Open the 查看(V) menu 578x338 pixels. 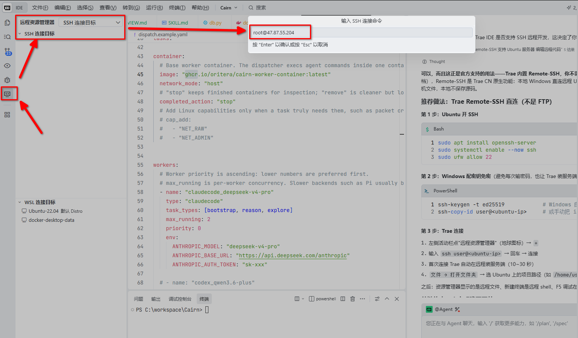[x=108, y=8]
